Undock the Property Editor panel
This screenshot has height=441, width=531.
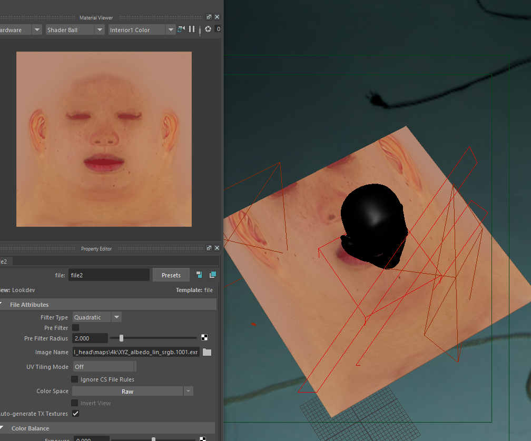[x=209, y=248]
